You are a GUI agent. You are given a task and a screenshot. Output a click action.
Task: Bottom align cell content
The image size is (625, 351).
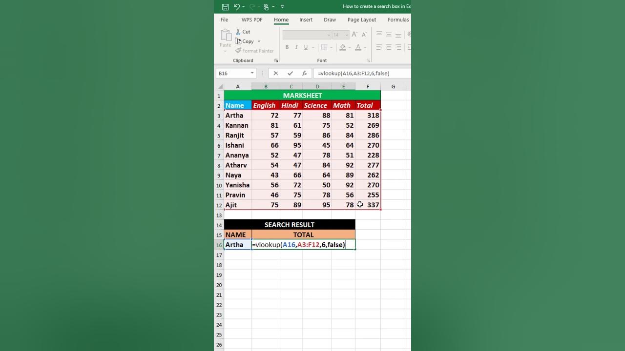point(398,35)
